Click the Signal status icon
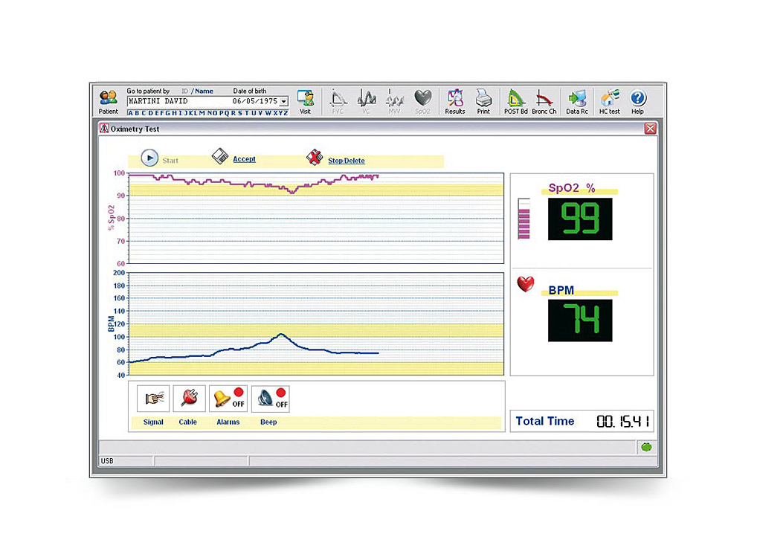This screenshot has width=757, height=560. (153, 399)
